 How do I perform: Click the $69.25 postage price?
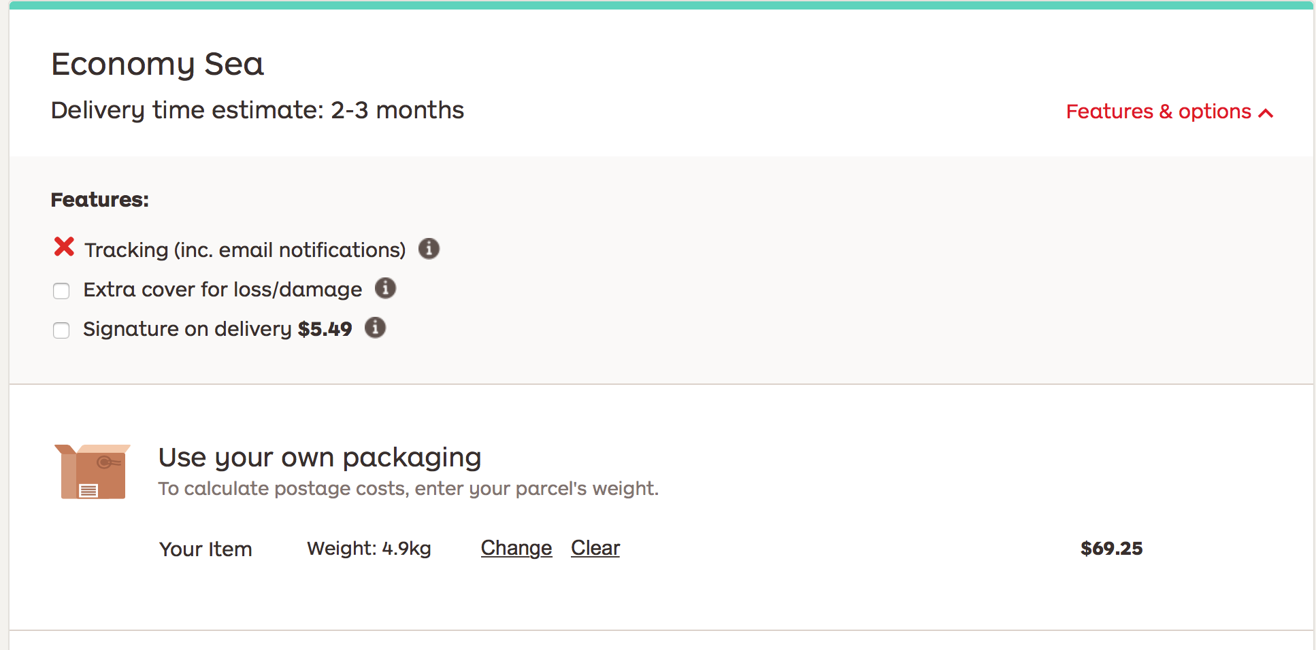pyautogui.click(x=1112, y=549)
